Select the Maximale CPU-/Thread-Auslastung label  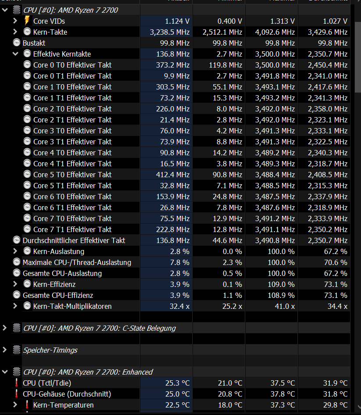[x=77, y=262]
